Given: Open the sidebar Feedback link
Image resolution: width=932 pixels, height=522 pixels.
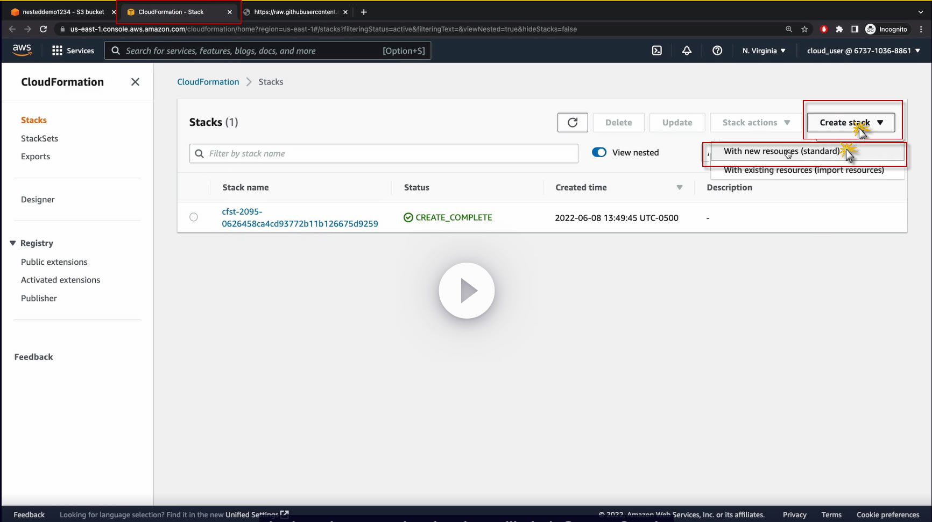Looking at the screenshot, I should coord(33,357).
